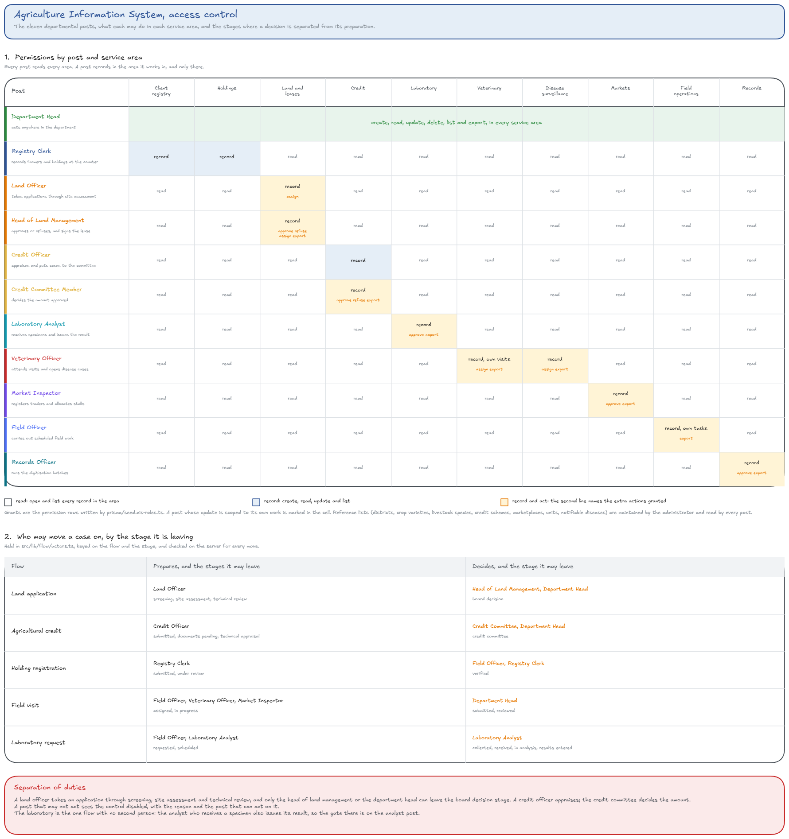Click the "Credit Committee Member" row label
The image size is (789, 839).
point(47,290)
